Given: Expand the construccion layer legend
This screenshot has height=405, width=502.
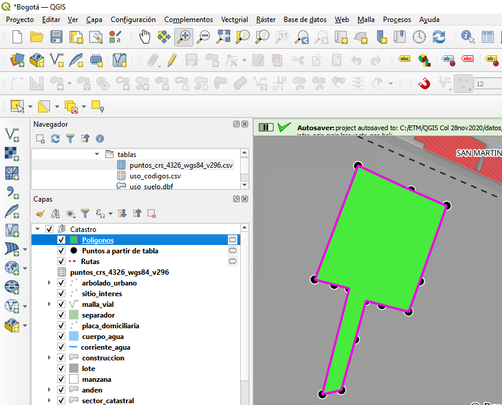Looking at the screenshot, I should [49, 357].
